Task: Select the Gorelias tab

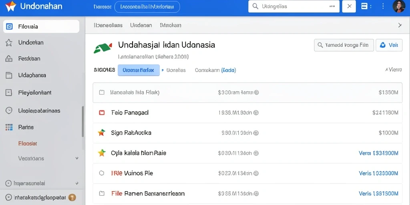Action: [x=176, y=70]
